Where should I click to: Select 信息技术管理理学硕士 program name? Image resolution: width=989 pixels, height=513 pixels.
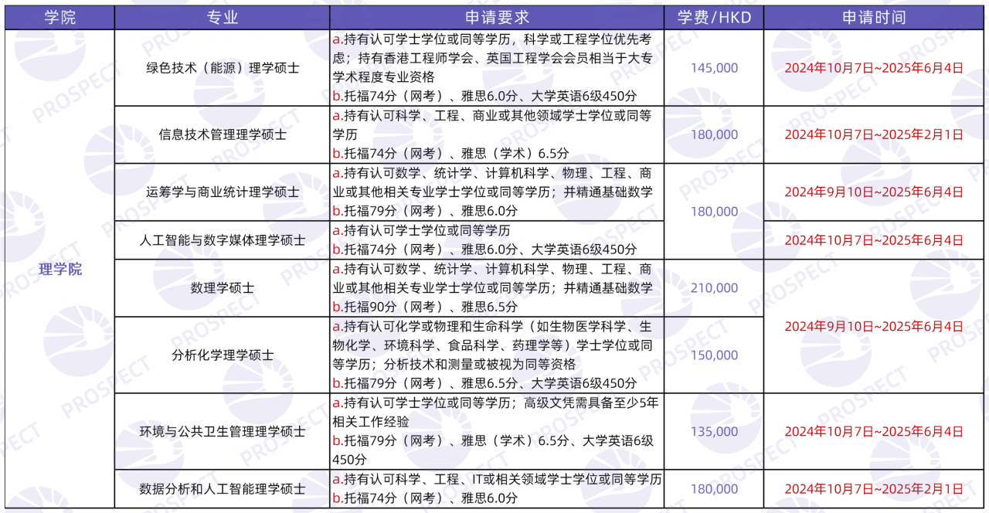coord(223,134)
